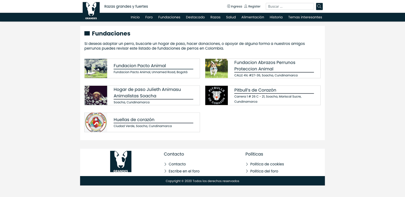Open Pitbull's de Corazón title link

click(255, 90)
